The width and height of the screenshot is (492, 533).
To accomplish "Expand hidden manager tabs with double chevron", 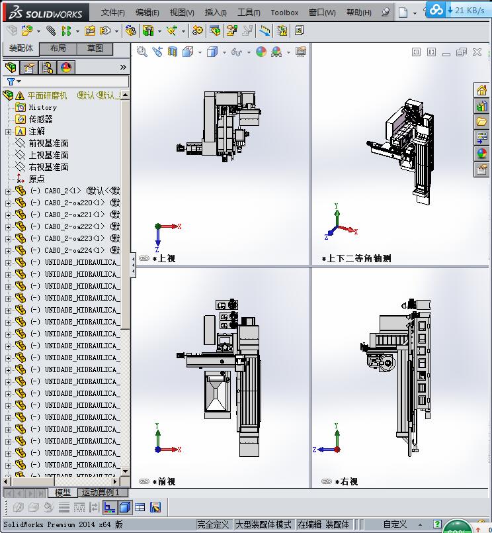I will pyautogui.click(x=123, y=68).
